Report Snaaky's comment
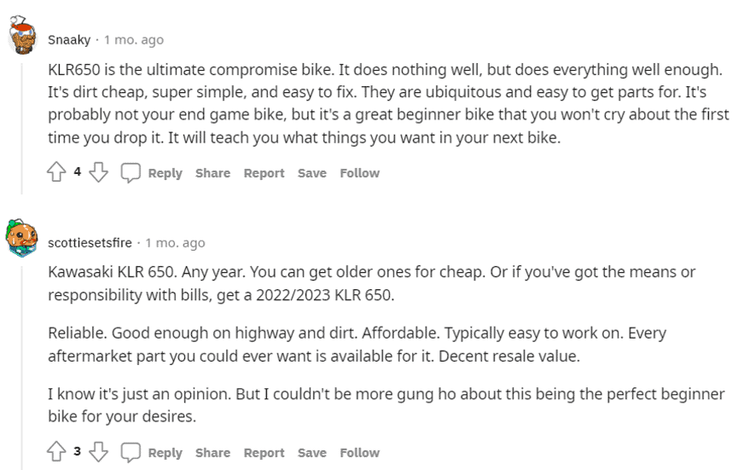The image size is (744, 470). [264, 173]
